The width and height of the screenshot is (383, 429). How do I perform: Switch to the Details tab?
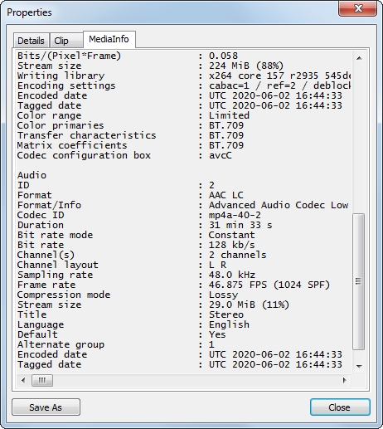coord(31,41)
